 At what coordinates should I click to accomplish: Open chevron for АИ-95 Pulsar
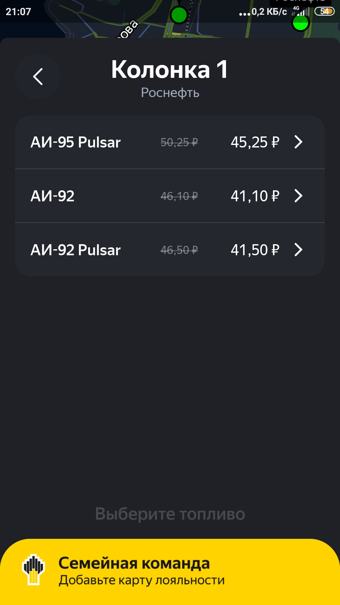point(298,142)
